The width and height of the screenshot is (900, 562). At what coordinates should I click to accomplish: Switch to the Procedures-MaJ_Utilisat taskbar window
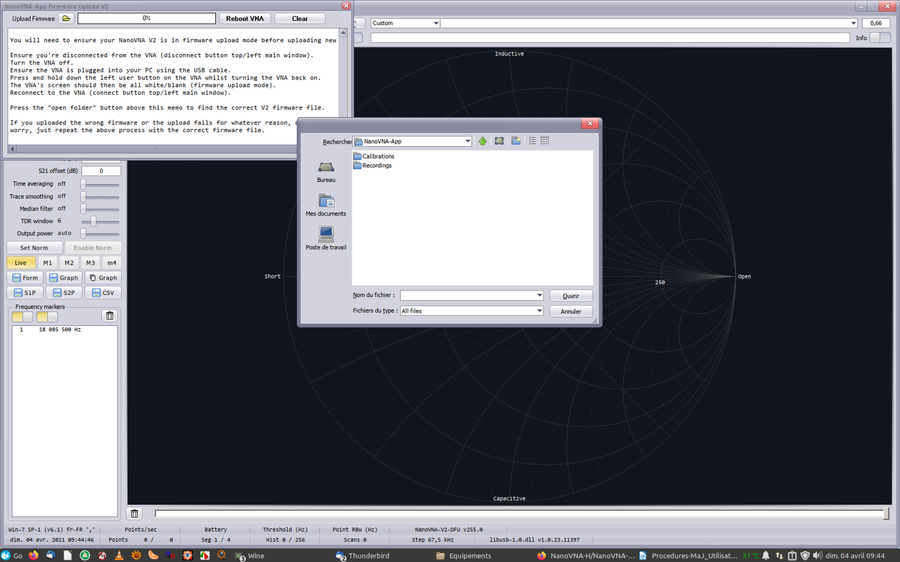tap(687, 556)
